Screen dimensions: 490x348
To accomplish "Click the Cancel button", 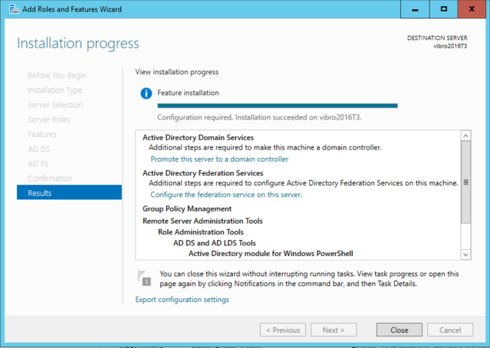I will tap(450, 330).
